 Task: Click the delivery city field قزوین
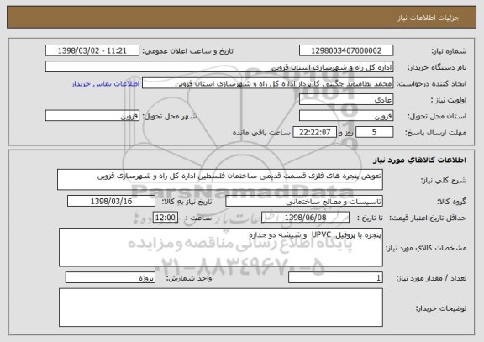coord(92,116)
